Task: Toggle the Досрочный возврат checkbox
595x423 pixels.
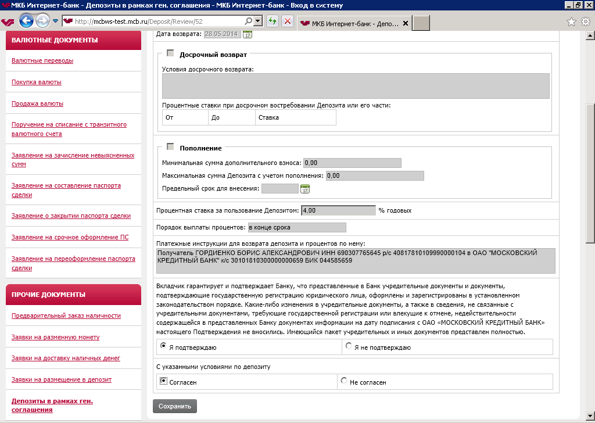Action: 170,53
